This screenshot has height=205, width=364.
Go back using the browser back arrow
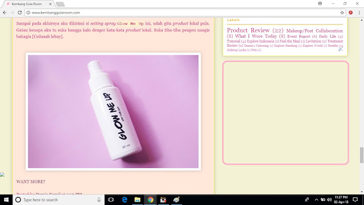point(5,13)
